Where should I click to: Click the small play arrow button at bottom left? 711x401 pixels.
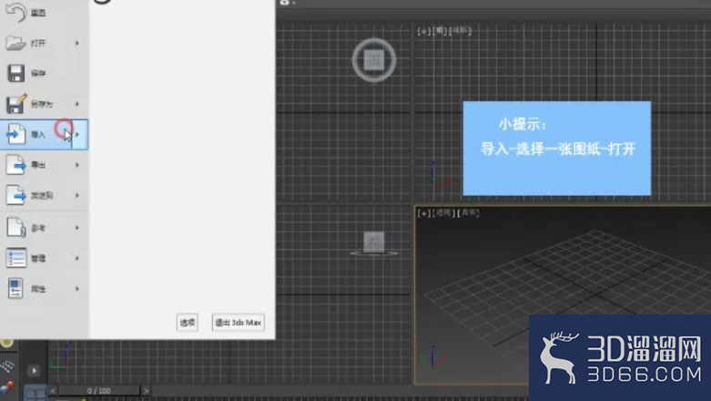point(34,371)
